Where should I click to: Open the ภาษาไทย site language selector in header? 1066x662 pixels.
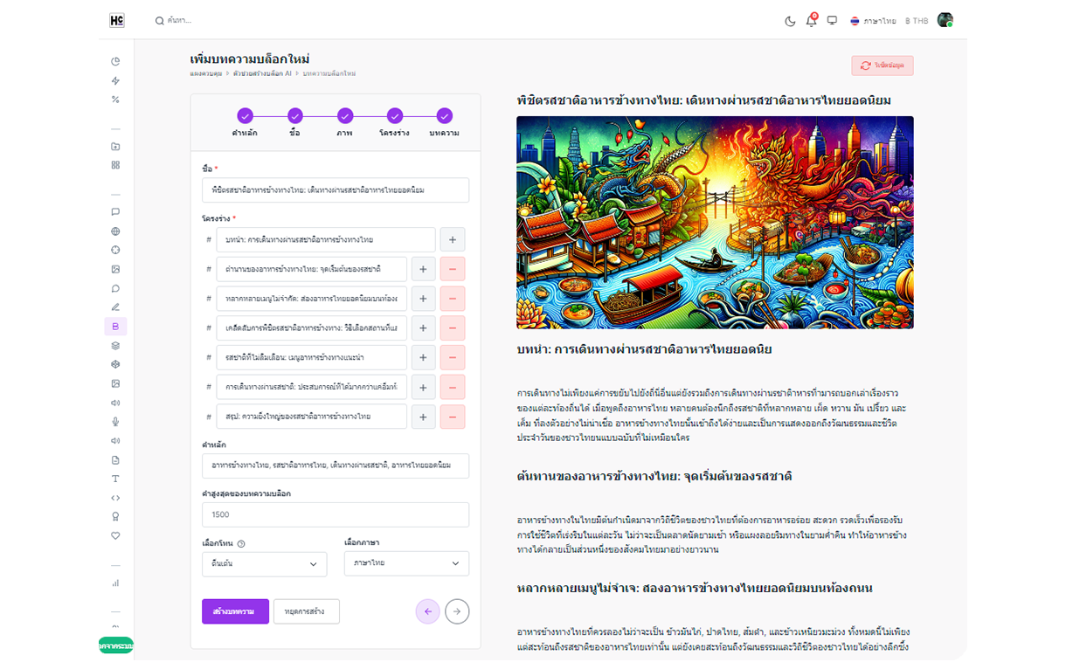(873, 21)
